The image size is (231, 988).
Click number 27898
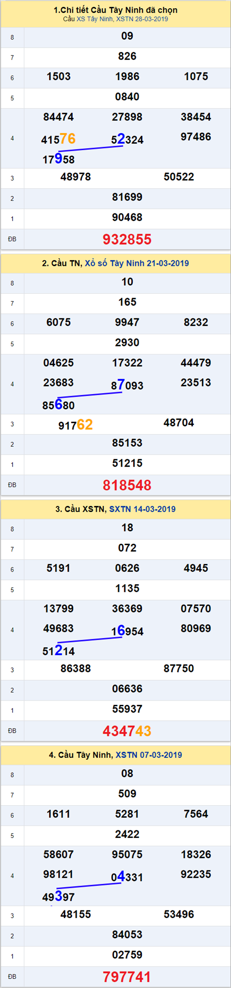pos(127,117)
